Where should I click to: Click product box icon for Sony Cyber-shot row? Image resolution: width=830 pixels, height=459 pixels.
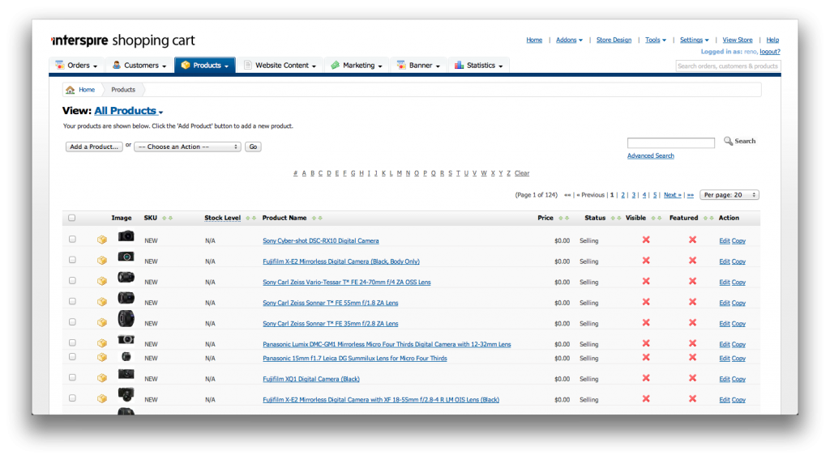(102, 240)
